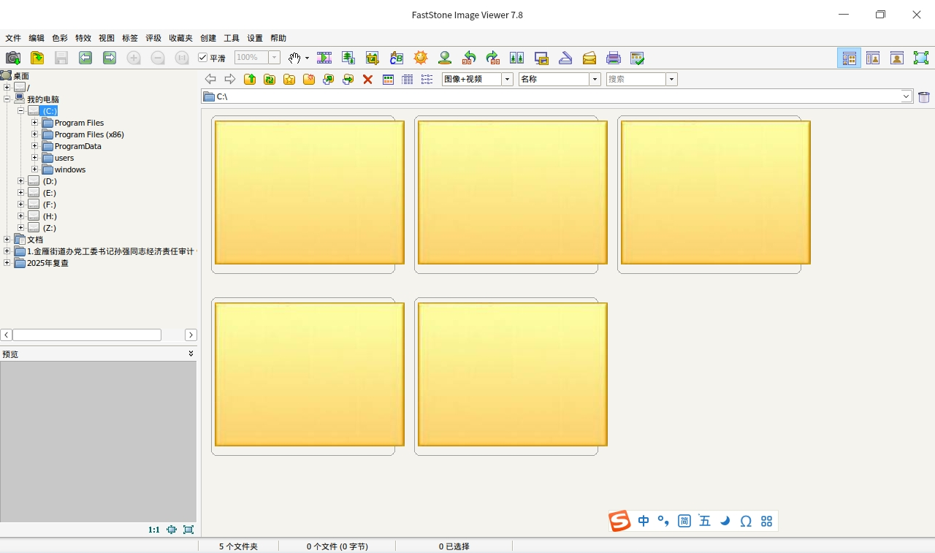Compare selected images side by side
The width and height of the screenshot is (935, 553).
pyautogui.click(x=517, y=58)
